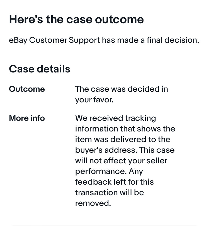The image size is (209, 226).
Task: Click the "More info" row label
Action: tap(27, 118)
